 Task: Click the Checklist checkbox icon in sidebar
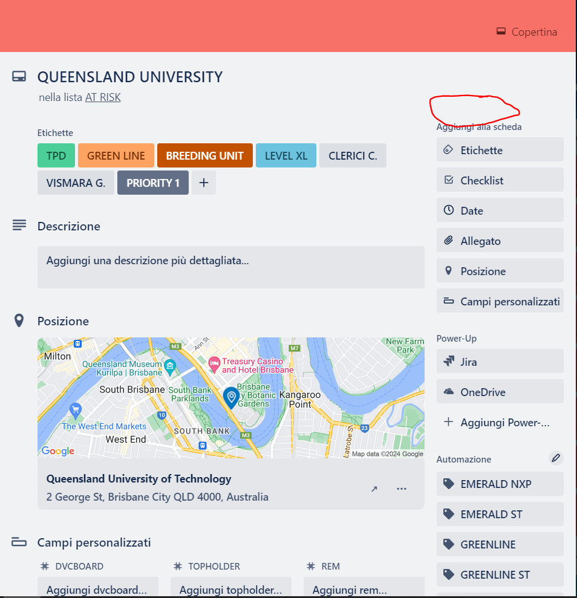449,180
